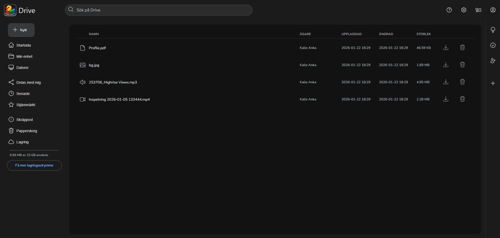Open Papperskorg in sidebar
Screen dimensions: 500x238
pos(27,131)
